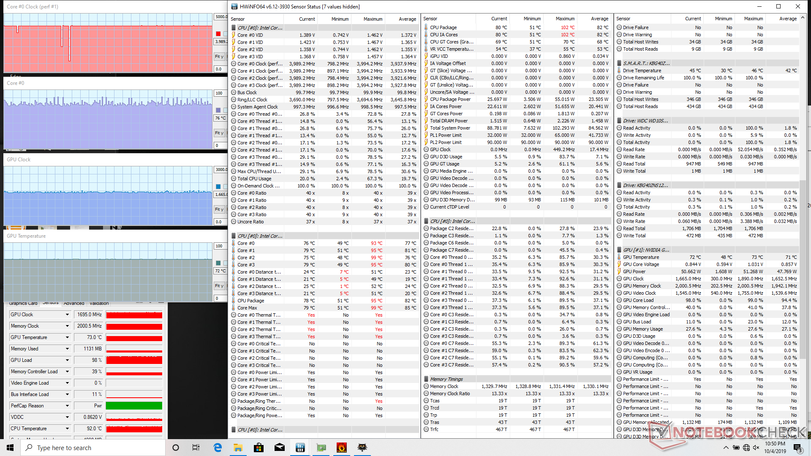Image resolution: width=811 pixels, height=456 pixels.
Task: Open the Validation tab in GPU-Z
Action: [x=99, y=303]
